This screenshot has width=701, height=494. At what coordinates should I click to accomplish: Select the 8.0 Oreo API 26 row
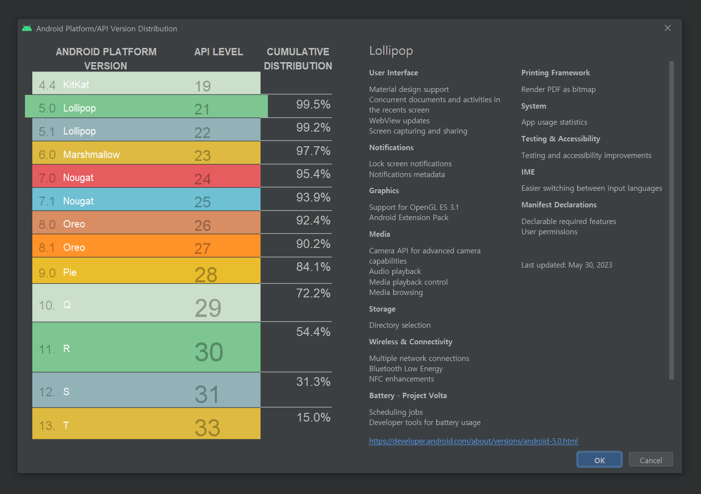click(x=146, y=223)
